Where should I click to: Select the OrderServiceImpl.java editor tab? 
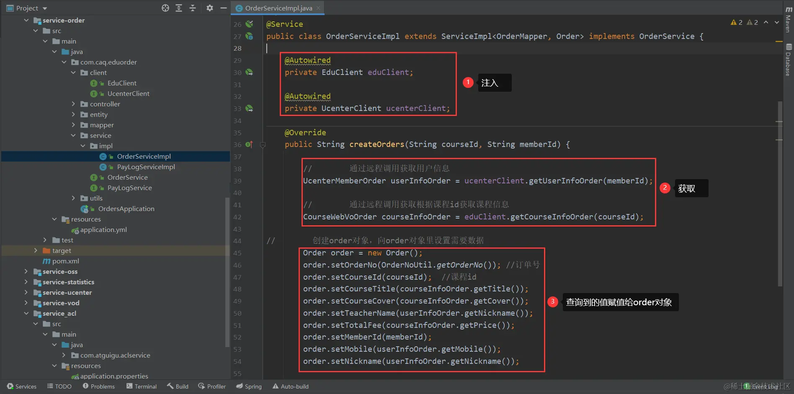[278, 8]
